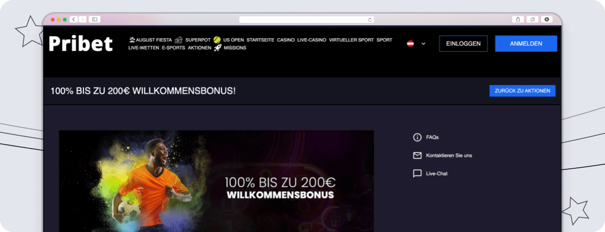This screenshot has width=605, height=232.
Task: Expand the language selector chevron
Action: (423, 44)
